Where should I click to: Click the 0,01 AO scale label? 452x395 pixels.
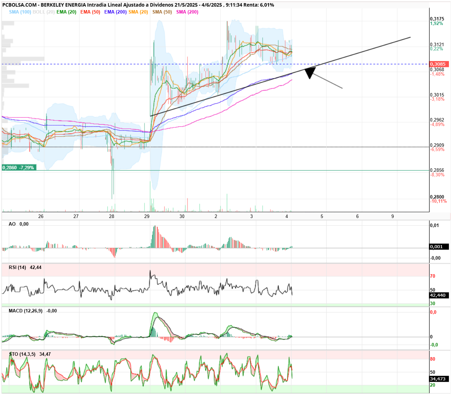coord(435,226)
